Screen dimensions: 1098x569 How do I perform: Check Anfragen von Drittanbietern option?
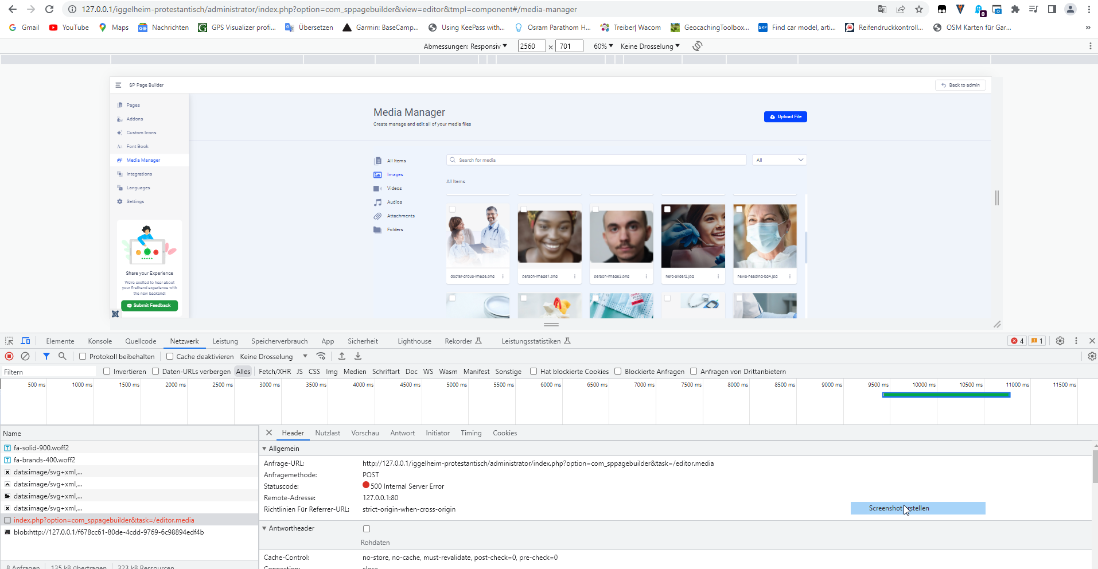[694, 371]
